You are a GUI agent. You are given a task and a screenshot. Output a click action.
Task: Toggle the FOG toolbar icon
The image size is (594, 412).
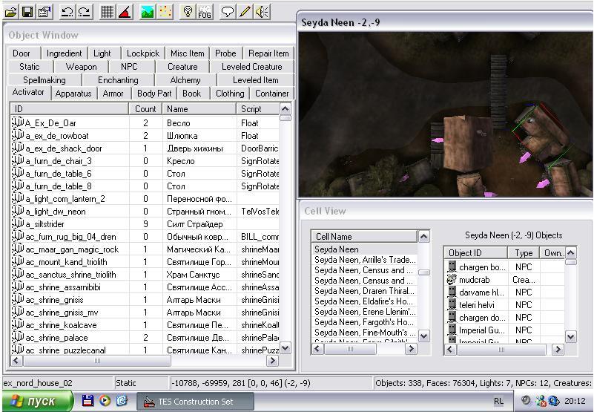pos(205,12)
